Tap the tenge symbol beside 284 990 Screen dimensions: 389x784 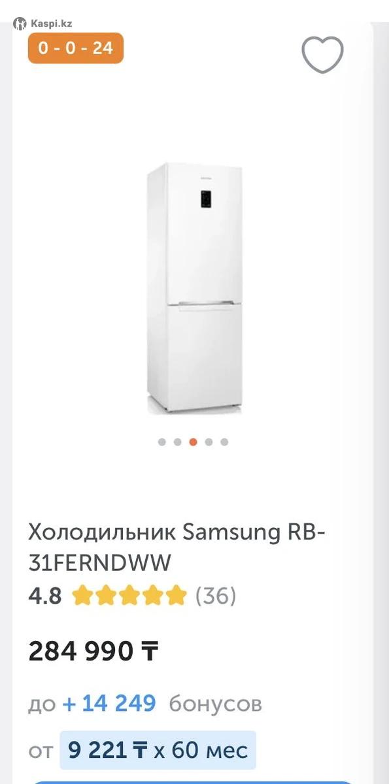(148, 651)
